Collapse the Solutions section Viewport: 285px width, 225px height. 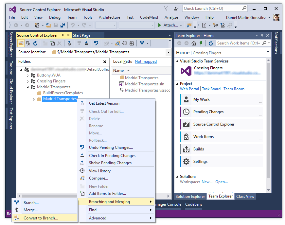click(x=177, y=177)
